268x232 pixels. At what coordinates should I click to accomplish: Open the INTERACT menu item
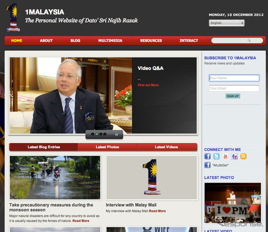click(189, 41)
